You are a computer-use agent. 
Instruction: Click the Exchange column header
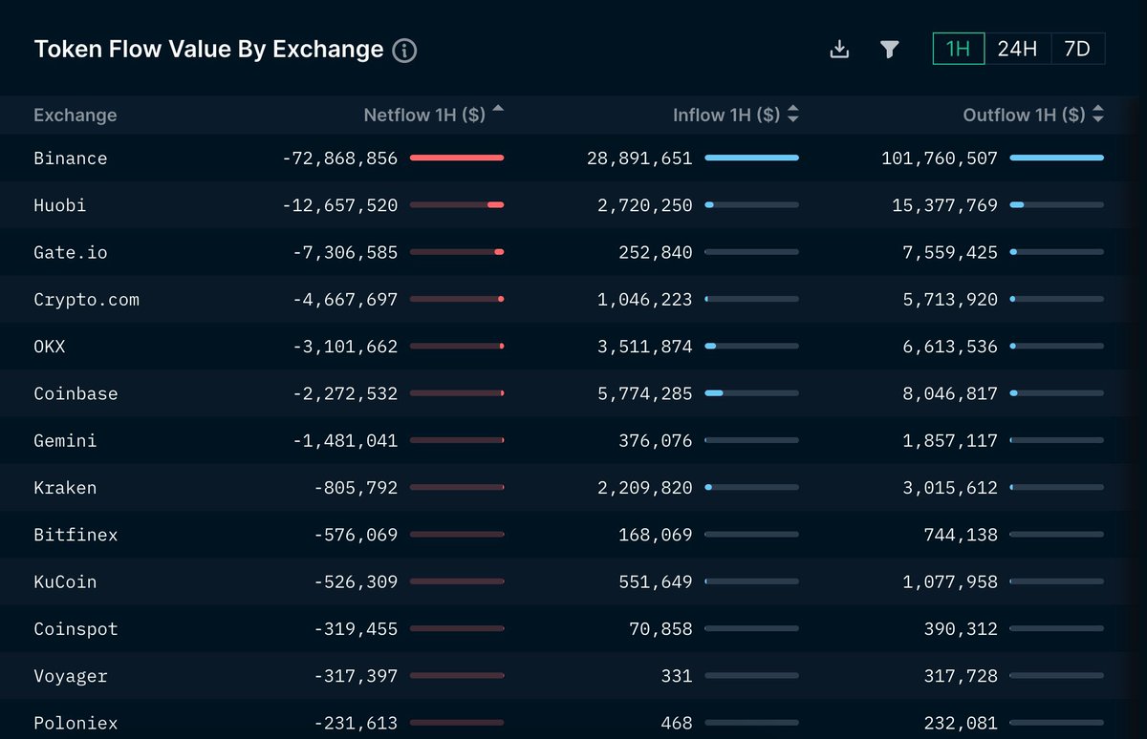pyautogui.click(x=76, y=115)
